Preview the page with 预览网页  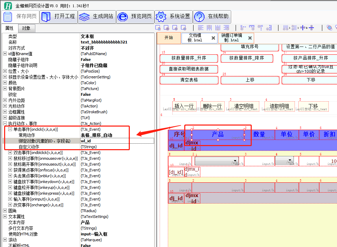[135, 16]
